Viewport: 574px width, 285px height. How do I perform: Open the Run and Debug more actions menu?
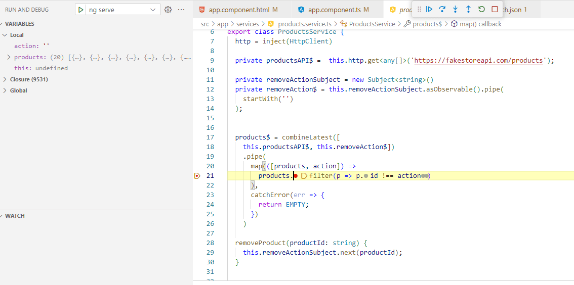coord(181,10)
